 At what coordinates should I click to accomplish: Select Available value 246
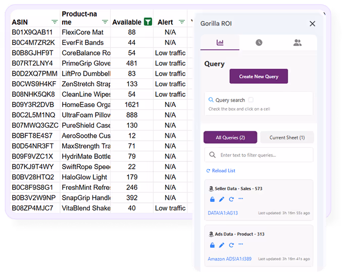pos(132,188)
